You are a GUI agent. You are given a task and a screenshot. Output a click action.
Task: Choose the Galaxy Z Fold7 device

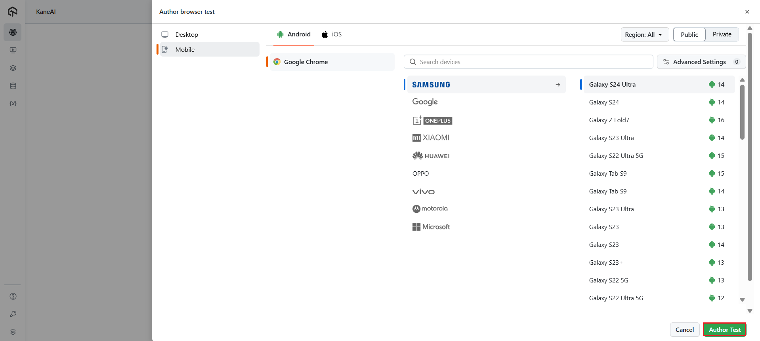click(609, 120)
